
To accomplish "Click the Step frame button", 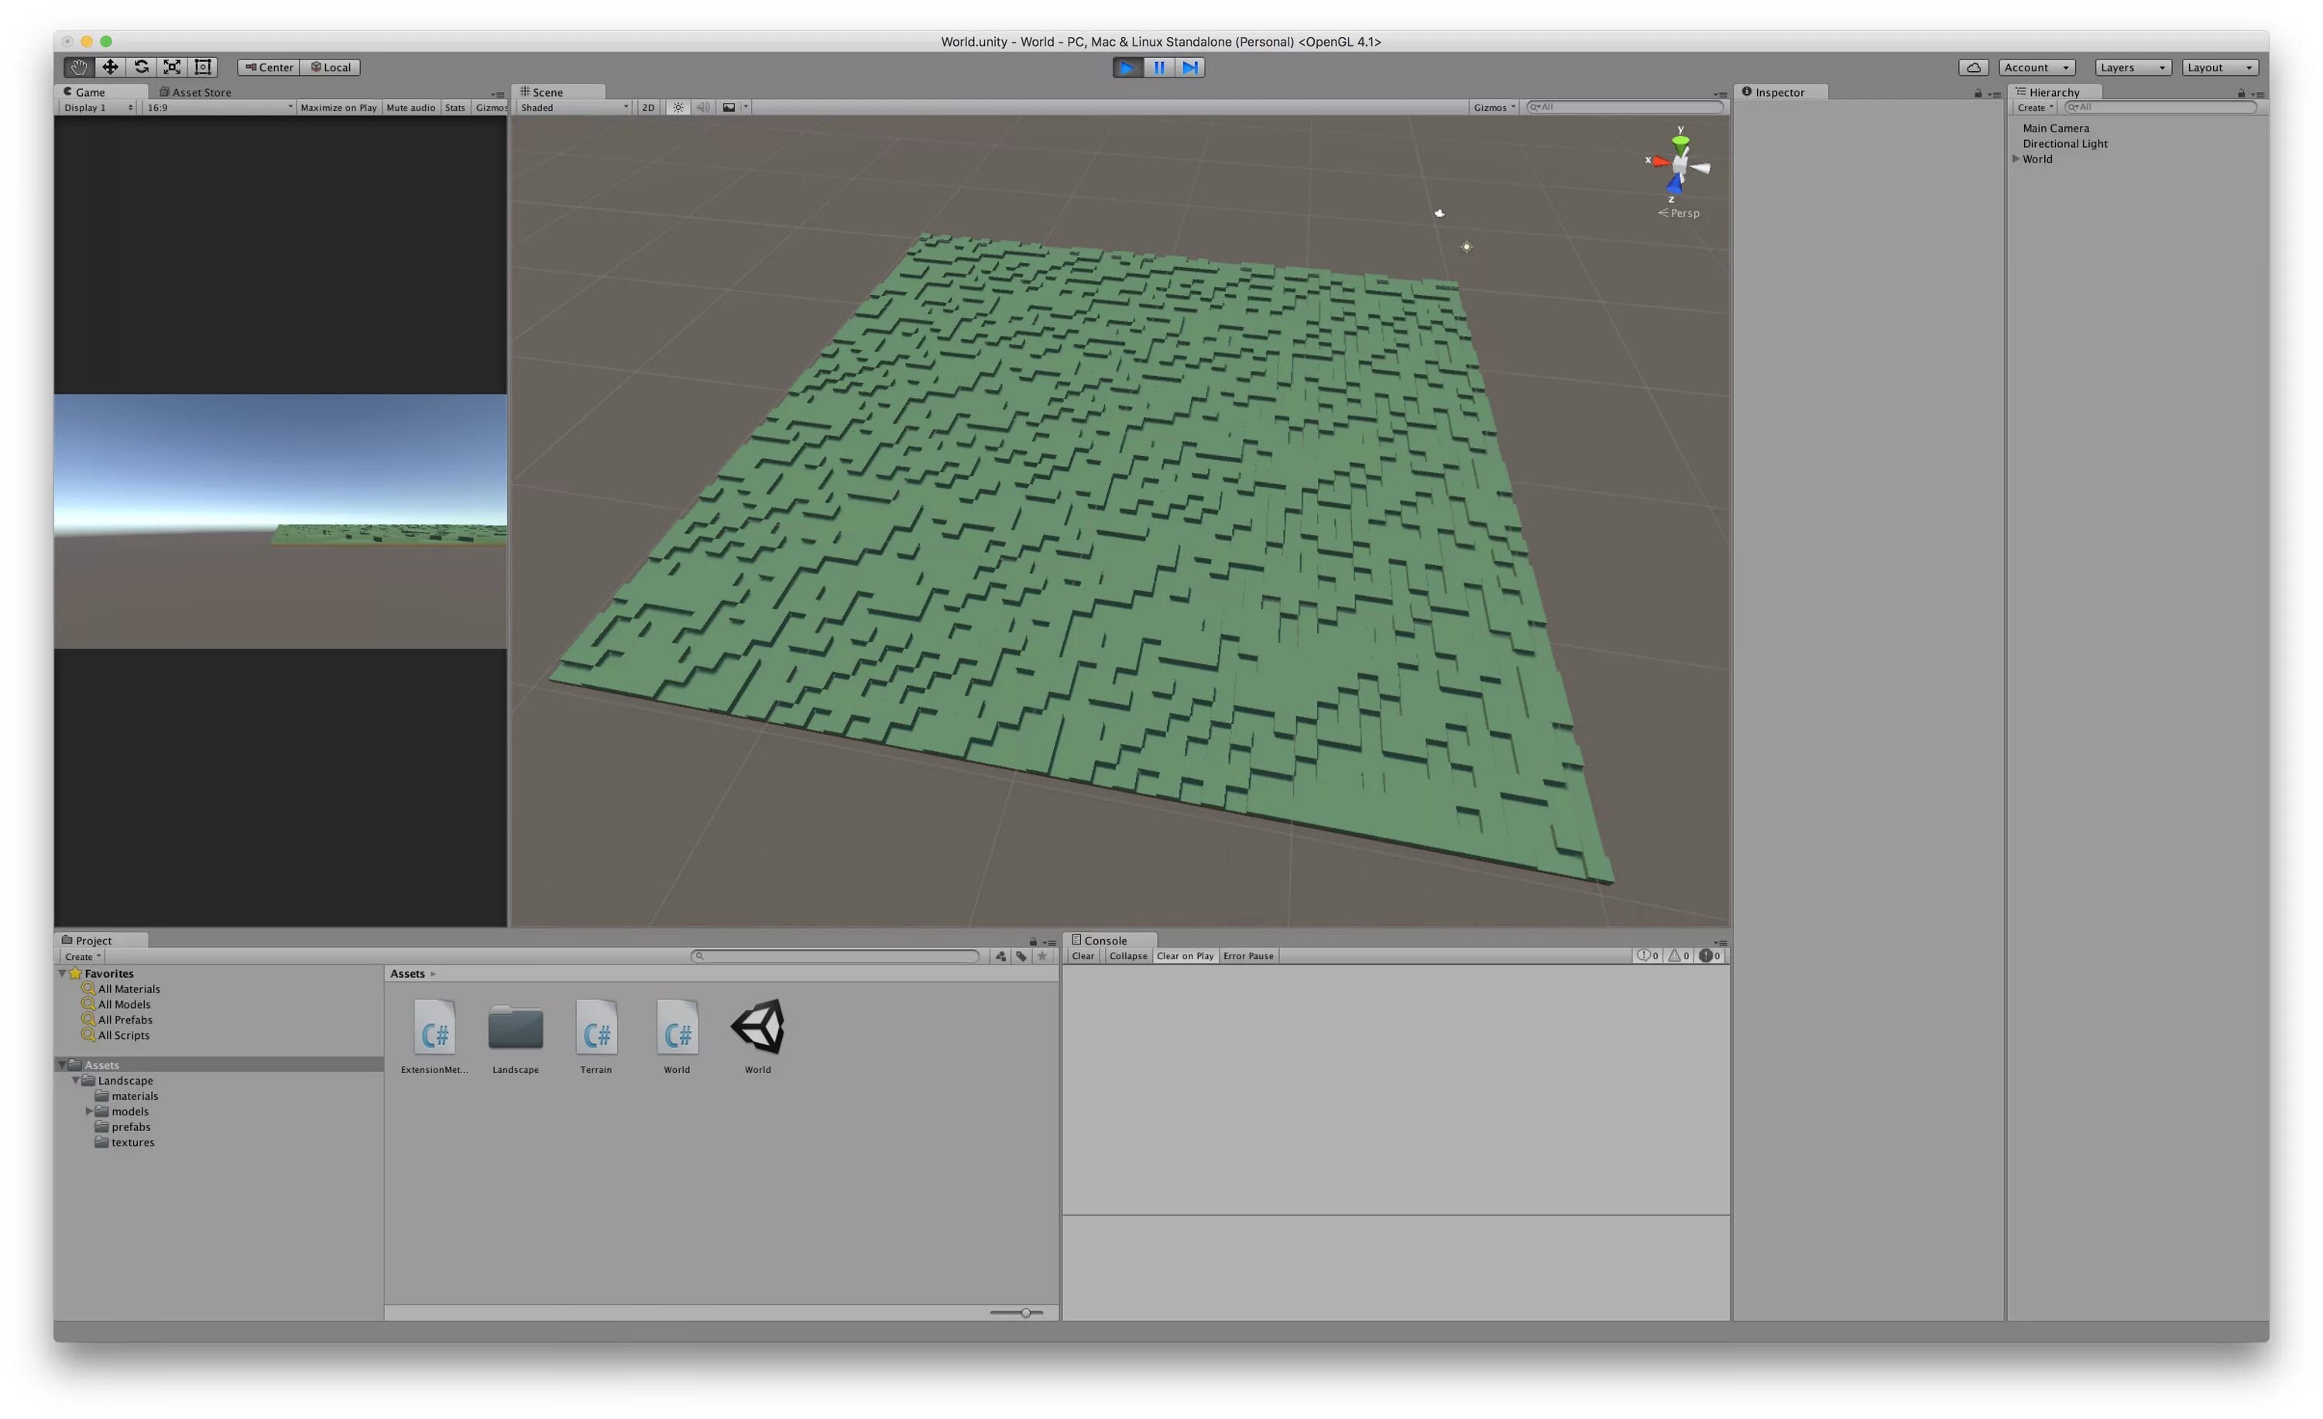I will (1190, 67).
